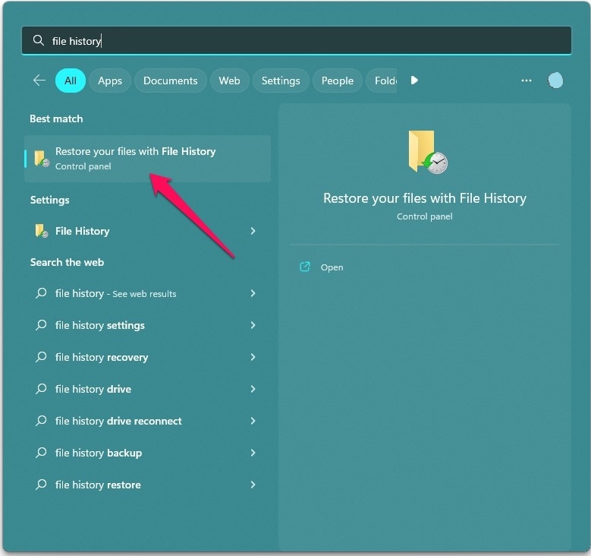Click the user profile avatar circle
Viewport: 591px width, 556px height.
(x=555, y=81)
